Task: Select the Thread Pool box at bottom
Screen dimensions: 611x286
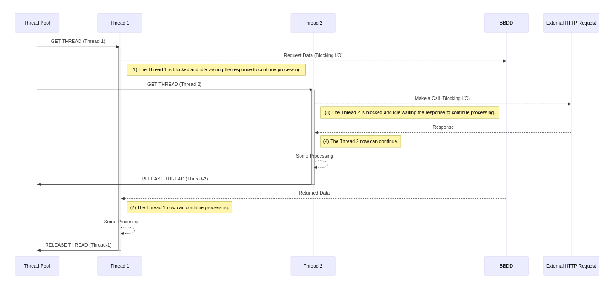Action: click(37, 266)
